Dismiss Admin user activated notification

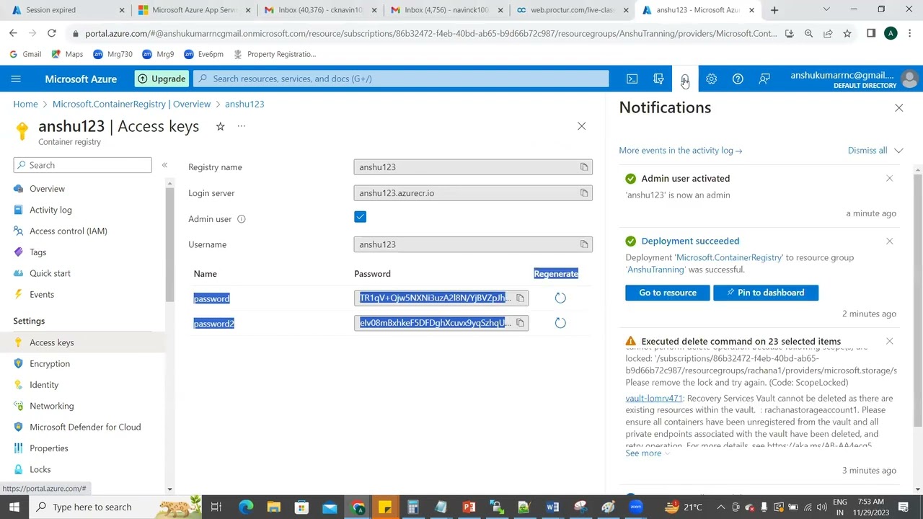889,178
